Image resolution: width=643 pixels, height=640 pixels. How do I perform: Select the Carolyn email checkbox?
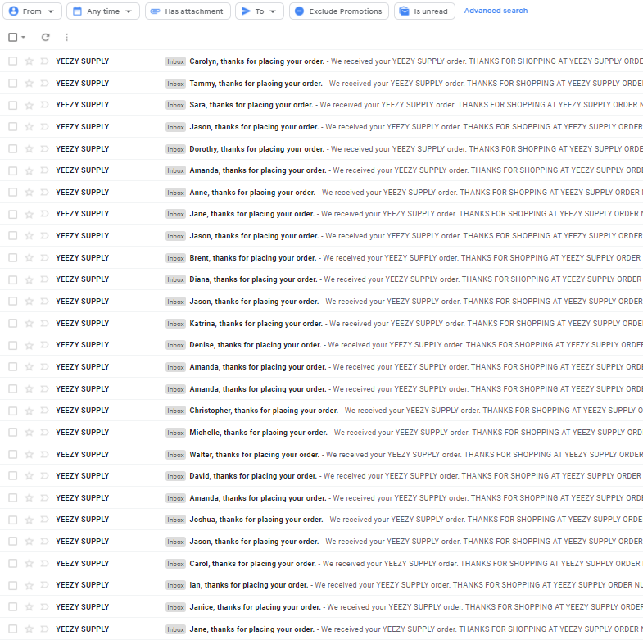13,61
